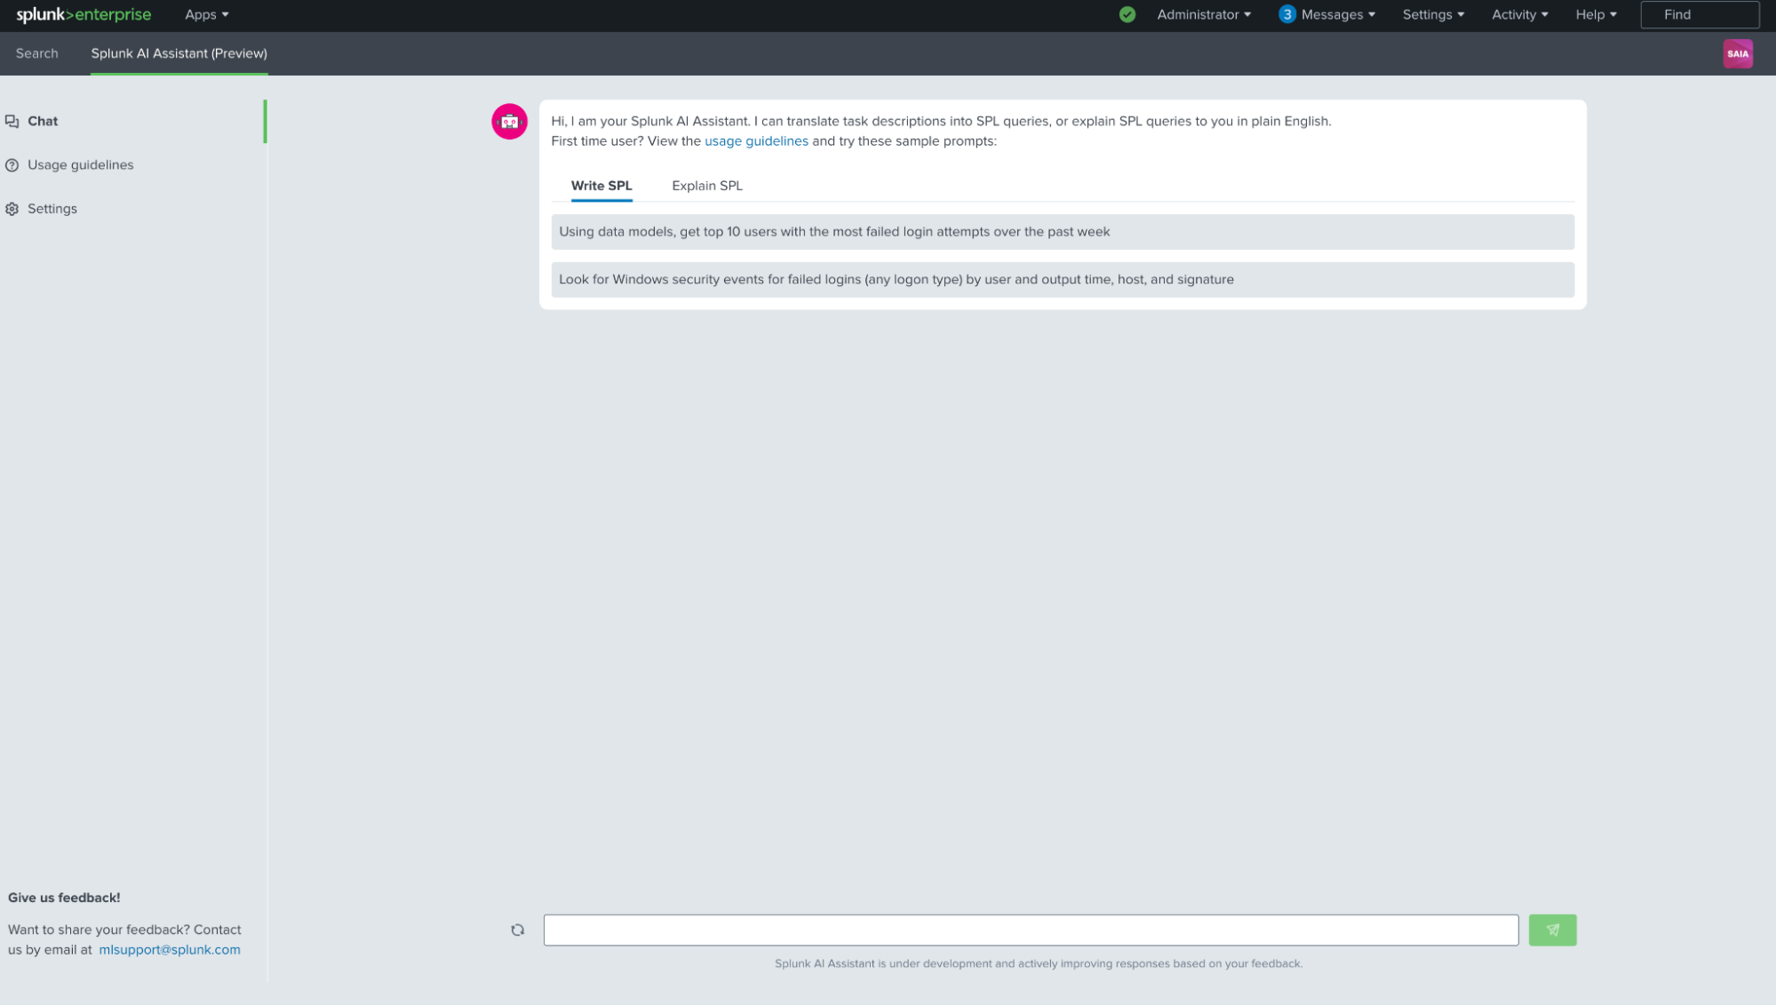The height and width of the screenshot is (1006, 1776).
Task: Follow the usage guidelines hyperlink in chat
Action: point(756,141)
